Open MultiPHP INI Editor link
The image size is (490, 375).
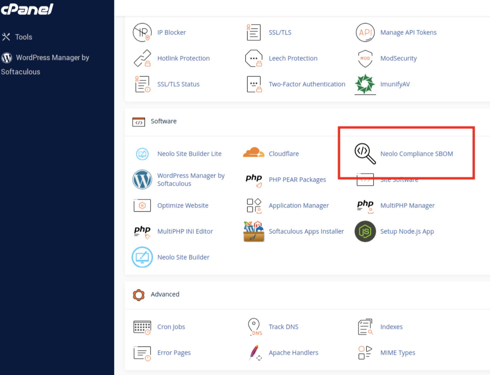point(185,231)
